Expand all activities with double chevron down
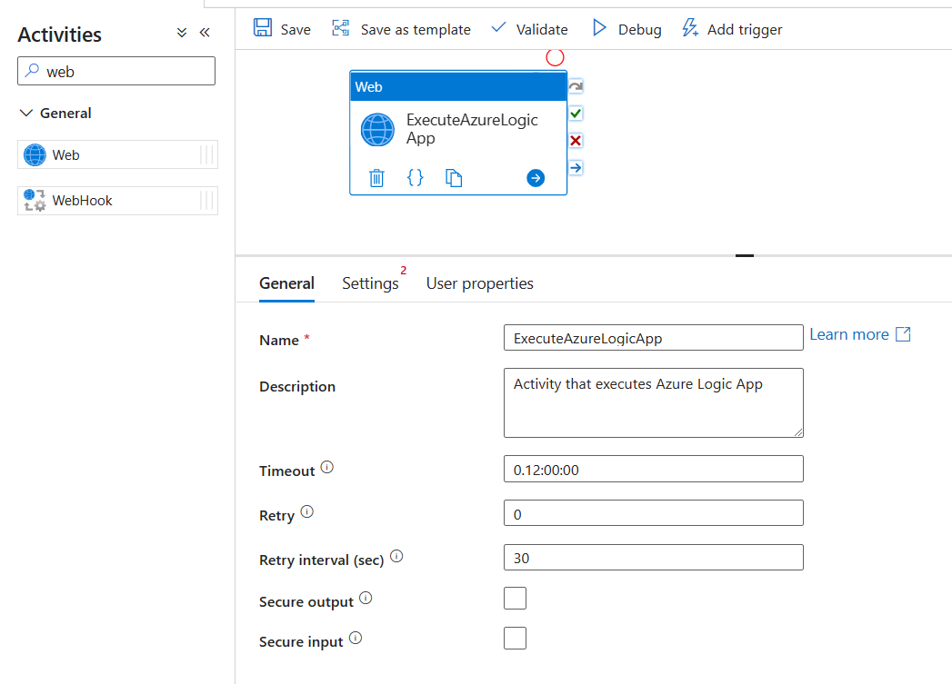This screenshot has width=952, height=684. (182, 33)
